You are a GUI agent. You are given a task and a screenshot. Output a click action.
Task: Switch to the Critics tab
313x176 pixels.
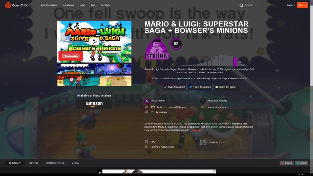[x=33, y=163]
